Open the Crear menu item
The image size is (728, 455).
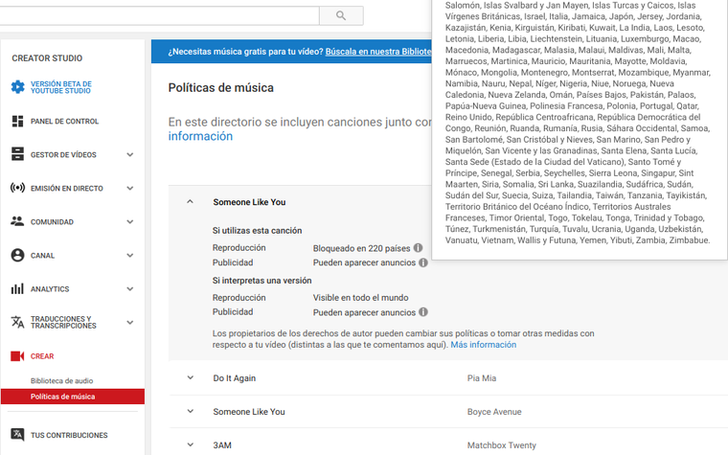[42, 356]
